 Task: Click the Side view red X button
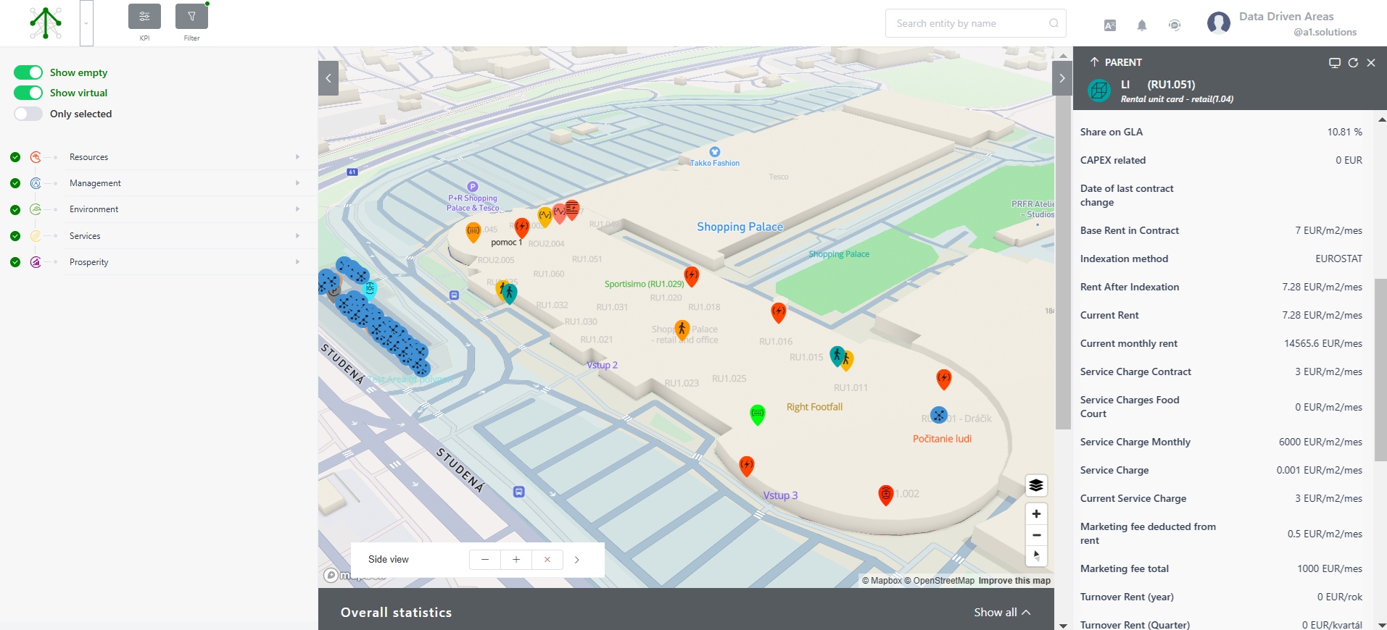pyautogui.click(x=547, y=560)
